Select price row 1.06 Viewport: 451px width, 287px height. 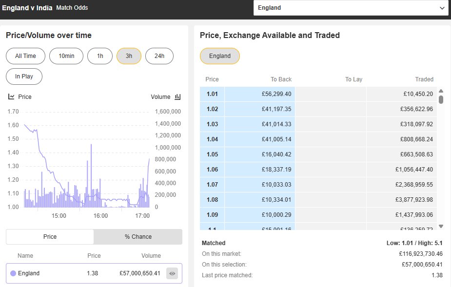pos(318,170)
